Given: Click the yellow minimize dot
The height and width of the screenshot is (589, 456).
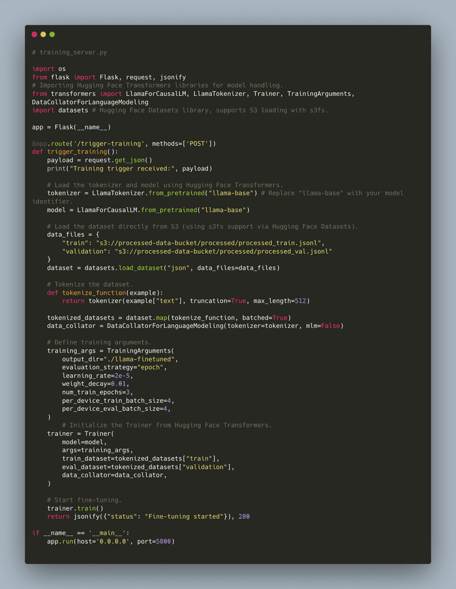Looking at the screenshot, I should 43,35.
